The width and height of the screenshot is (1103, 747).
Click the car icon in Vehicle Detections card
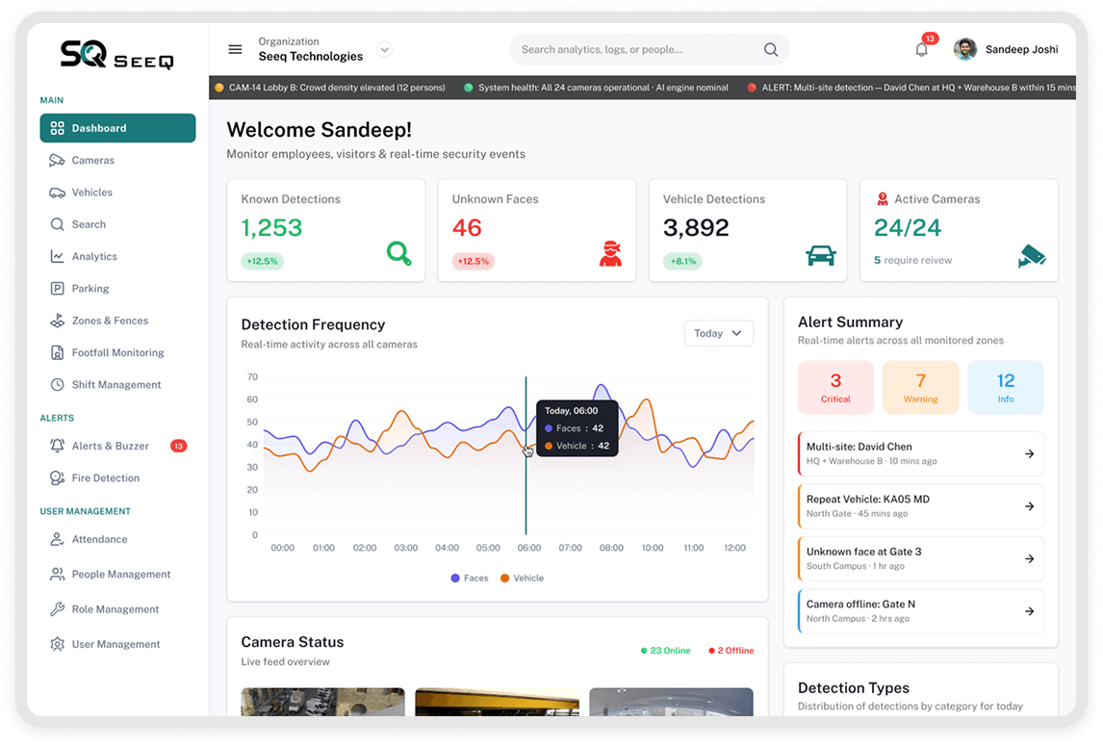click(821, 255)
